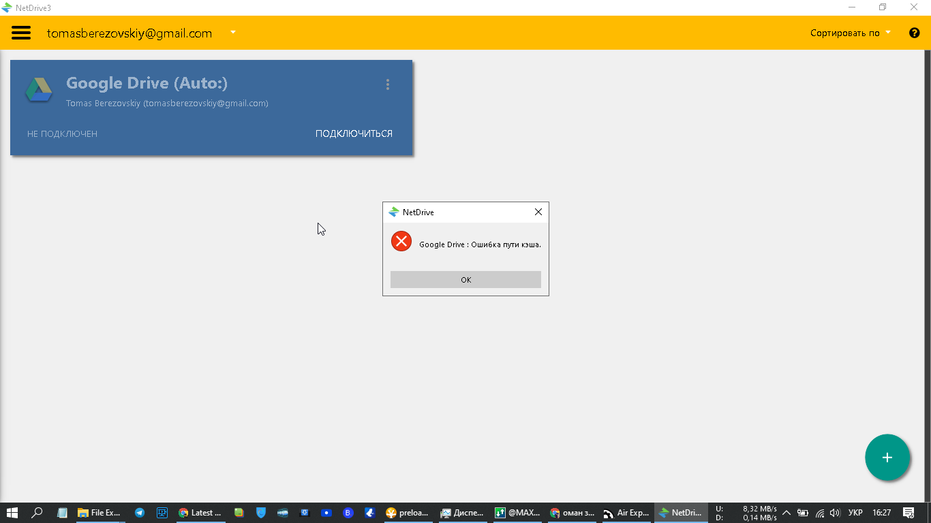Click the УКР keyboard language indicator
This screenshot has width=931, height=523.
point(855,513)
